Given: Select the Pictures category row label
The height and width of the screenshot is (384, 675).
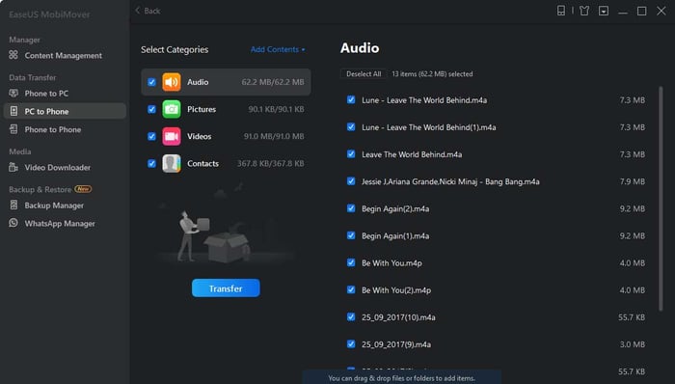Looking at the screenshot, I should tap(202, 109).
